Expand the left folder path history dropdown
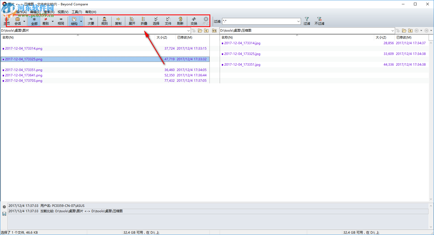The height and width of the screenshot is (235, 434). (189, 31)
